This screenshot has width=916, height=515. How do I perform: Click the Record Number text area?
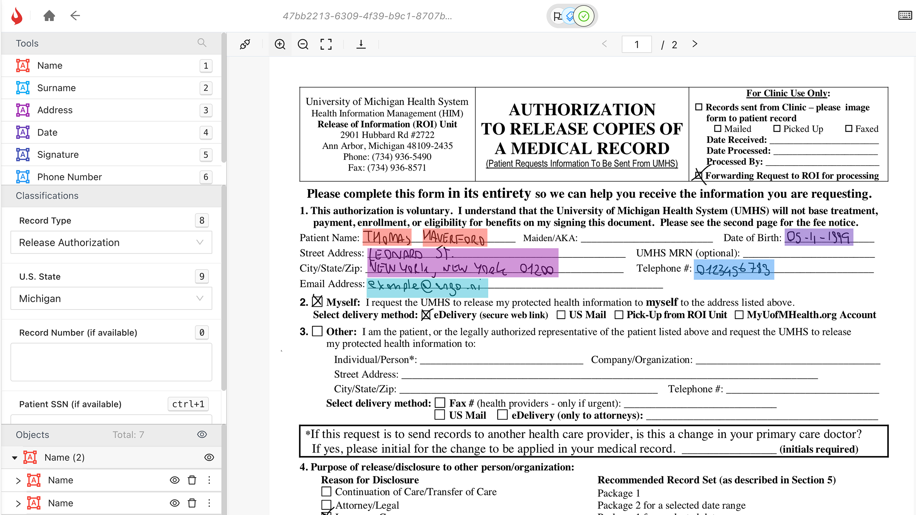point(111,362)
